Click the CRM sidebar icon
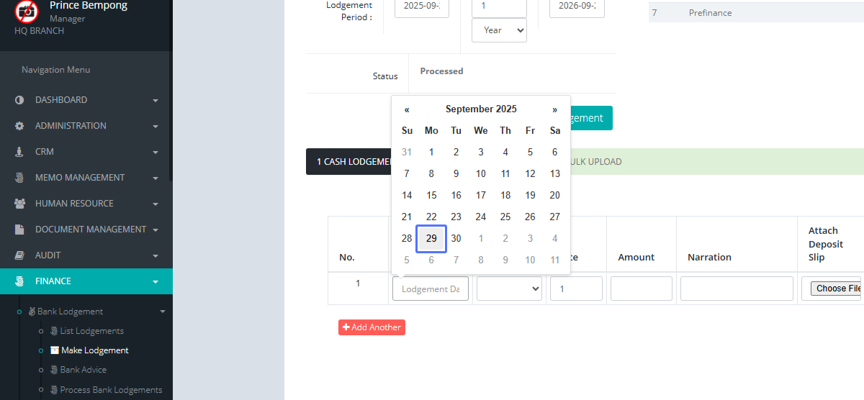The image size is (864, 400). tap(19, 152)
